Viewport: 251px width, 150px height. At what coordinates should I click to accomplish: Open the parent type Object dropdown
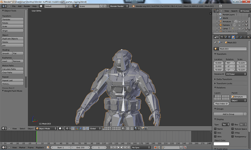(x=239, y=101)
